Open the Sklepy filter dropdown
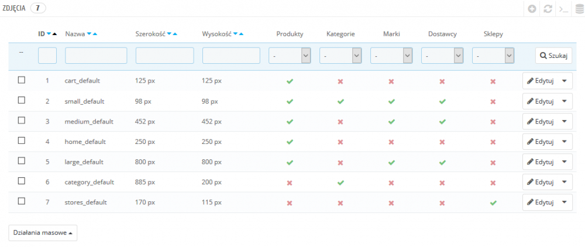 (493, 56)
